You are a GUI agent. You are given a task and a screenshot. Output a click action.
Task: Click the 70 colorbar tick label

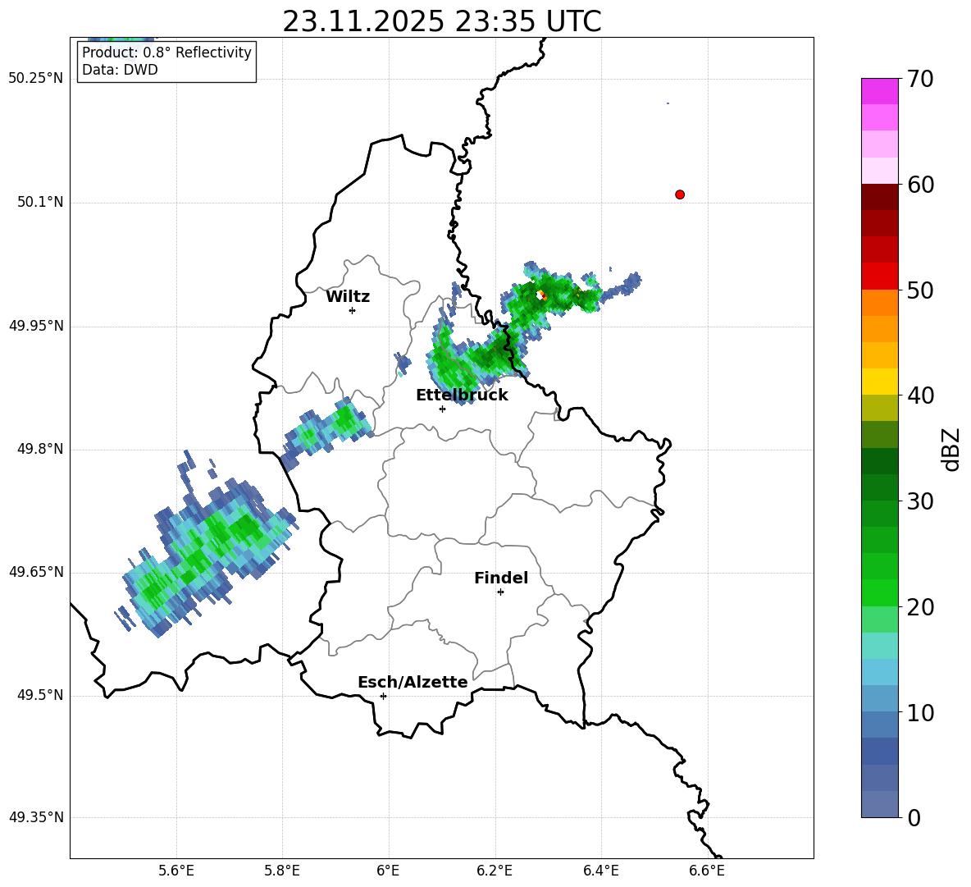point(919,80)
